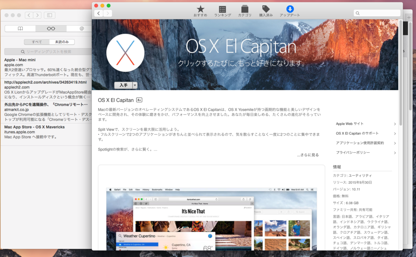Select Safari Reading List glasses tab
This screenshot has height=257, width=416.
tap(51, 28)
